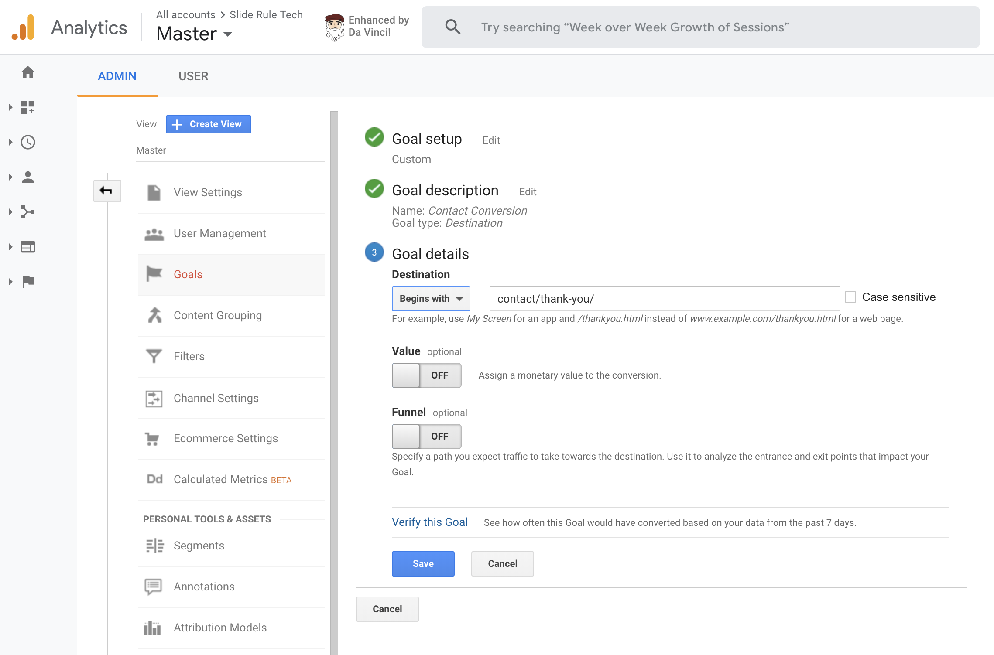Click the search magnifier icon

[452, 27]
